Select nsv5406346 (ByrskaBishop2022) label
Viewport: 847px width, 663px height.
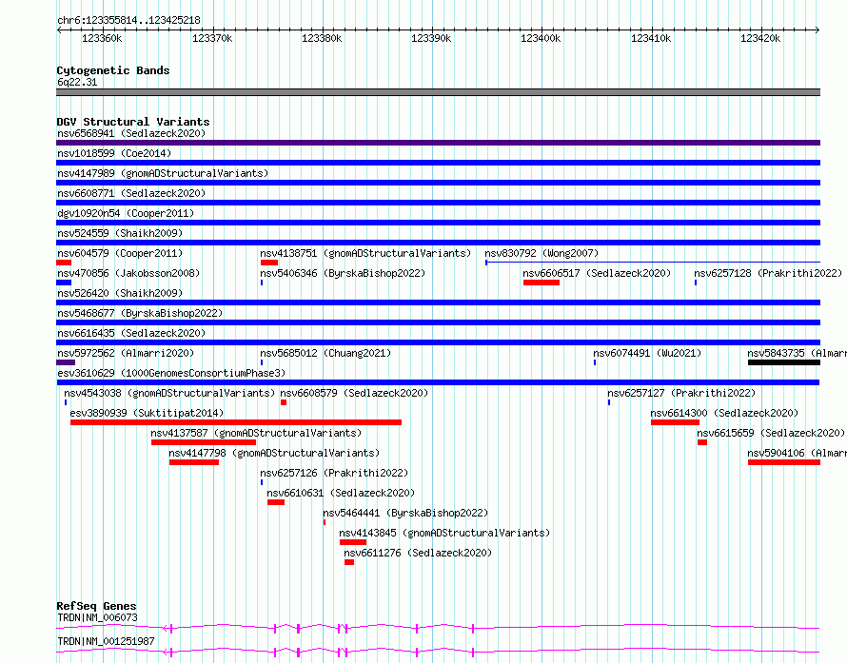tap(343, 273)
